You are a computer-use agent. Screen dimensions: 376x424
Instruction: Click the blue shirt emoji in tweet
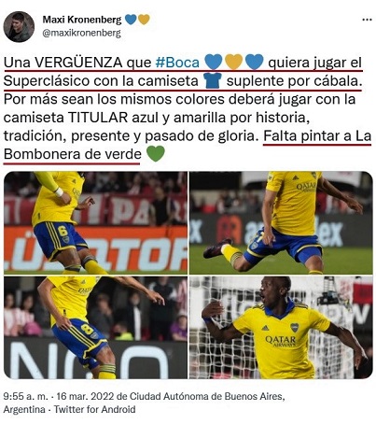pyautogui.click(x=212, y=80)
